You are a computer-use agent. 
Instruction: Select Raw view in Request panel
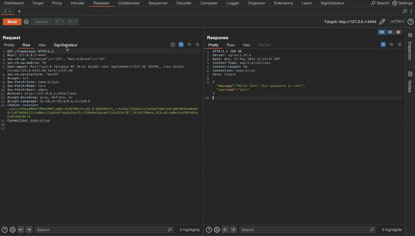(x=26, y=45)
